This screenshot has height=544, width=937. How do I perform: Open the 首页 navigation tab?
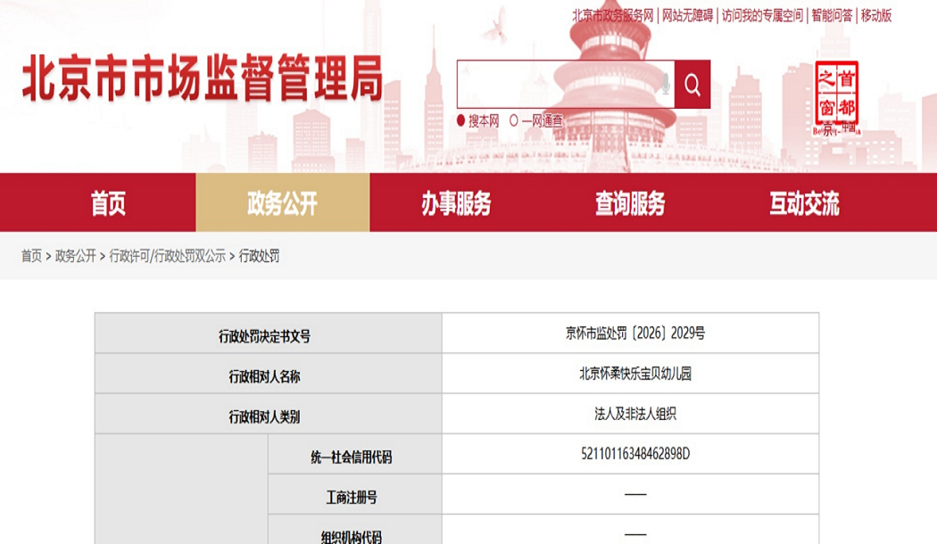pyautogui.click(x=108, y=203)
